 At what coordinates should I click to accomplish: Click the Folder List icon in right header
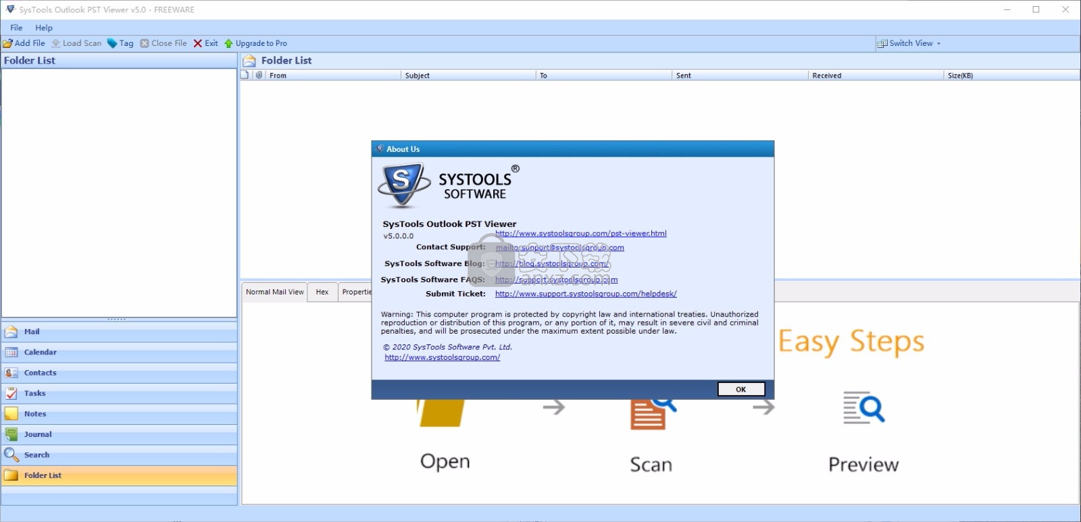(249, 61)
